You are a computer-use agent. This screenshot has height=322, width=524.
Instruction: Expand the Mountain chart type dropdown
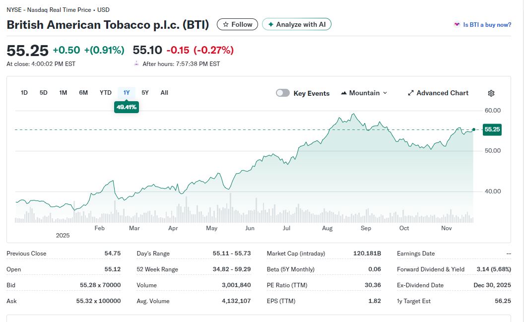365,93
